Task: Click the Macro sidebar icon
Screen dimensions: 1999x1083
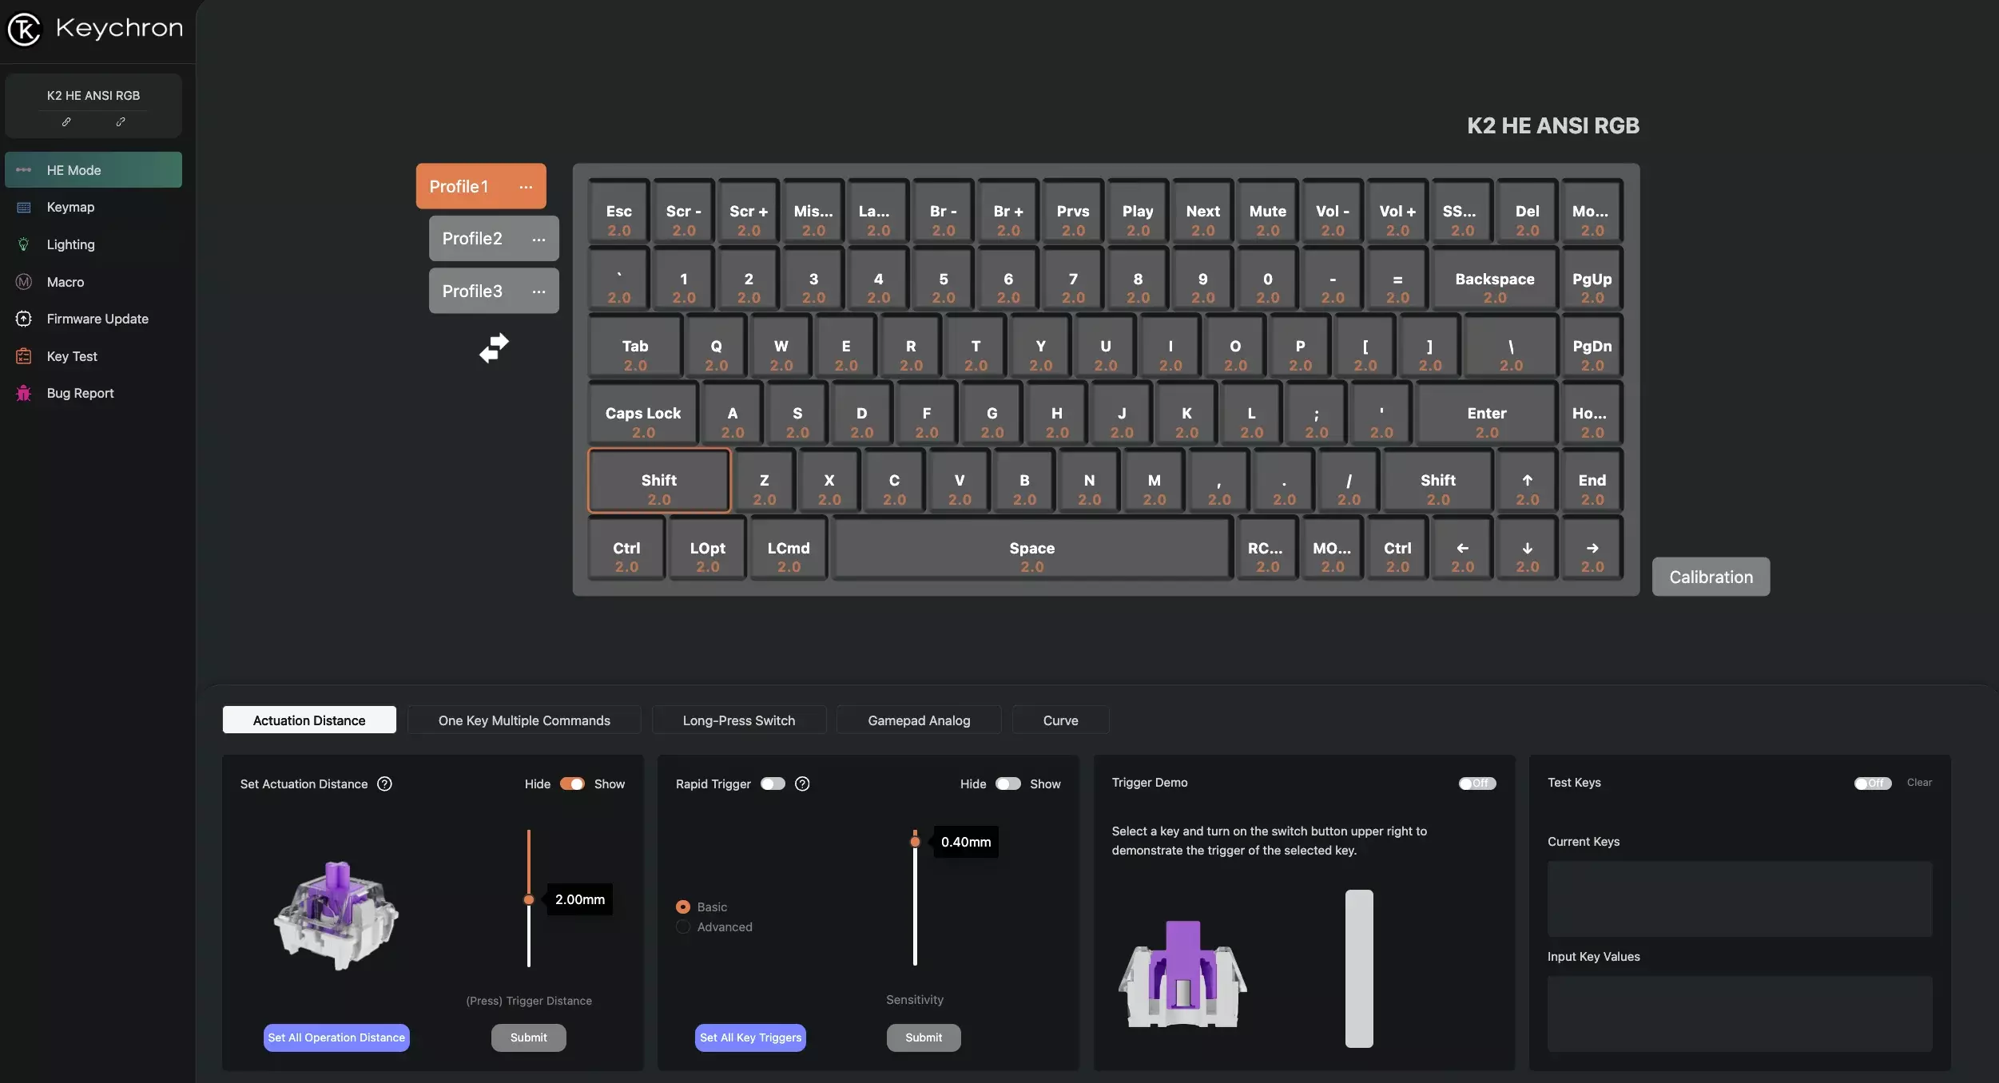Action: pyautogui.click(x=24, y=282)
